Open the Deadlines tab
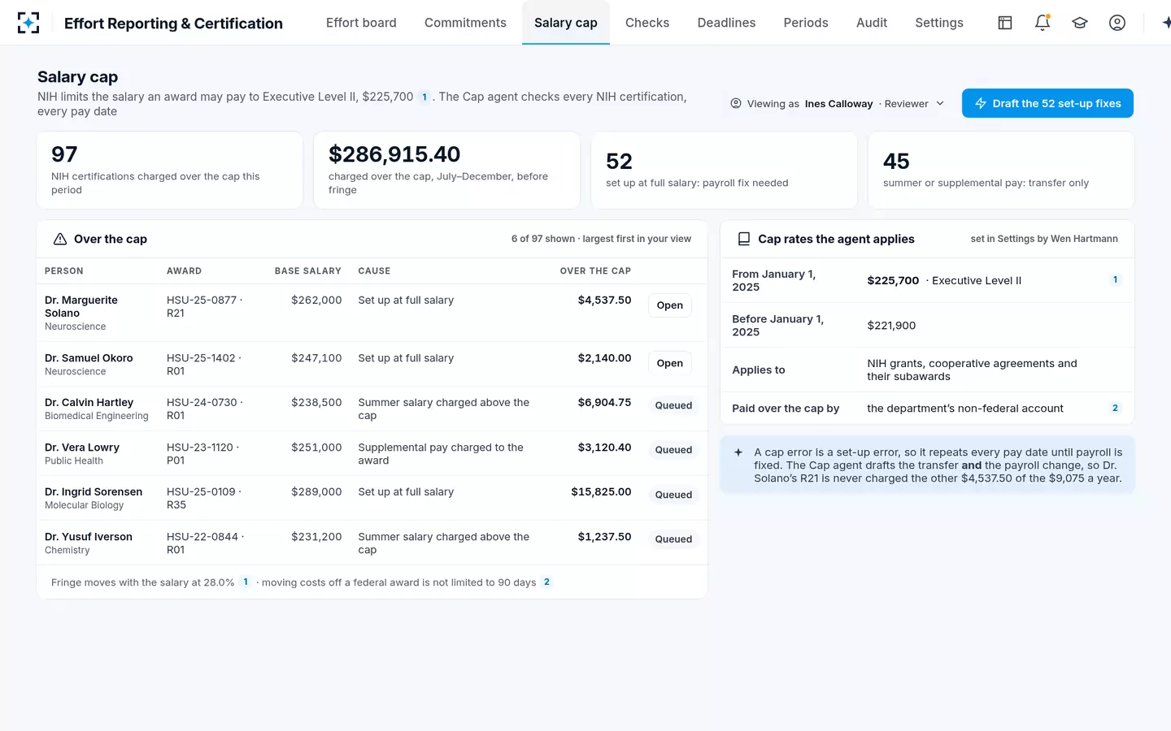Image resolution: width=1171 pixels, height=731 pixels. (x=726, y=23)
